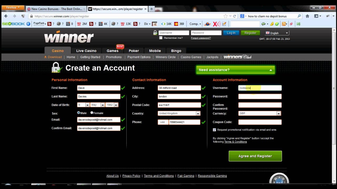Go back with the browser back arrow
This screenshot has height=189, width=337.
click(x=6, y=16)
